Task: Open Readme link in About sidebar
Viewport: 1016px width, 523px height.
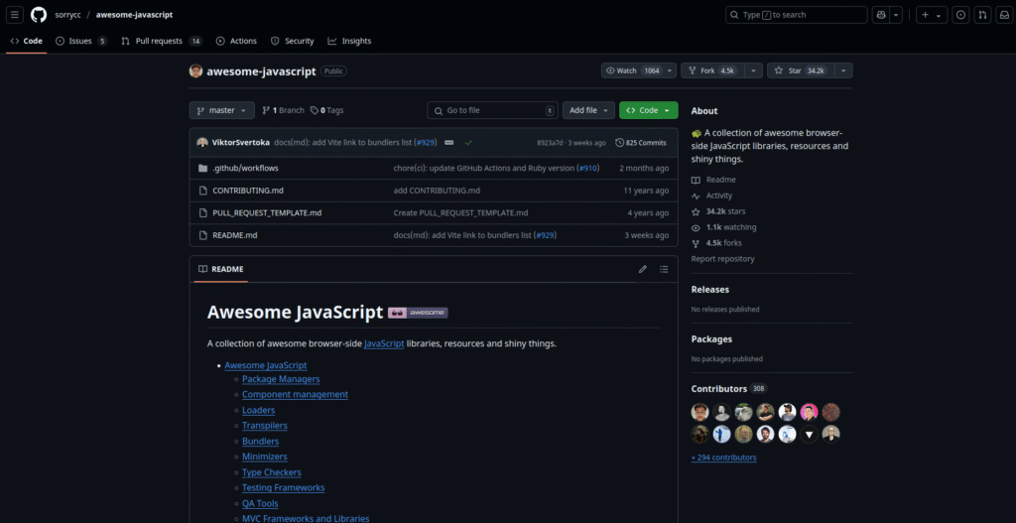Action: click(x=713, y=180)
